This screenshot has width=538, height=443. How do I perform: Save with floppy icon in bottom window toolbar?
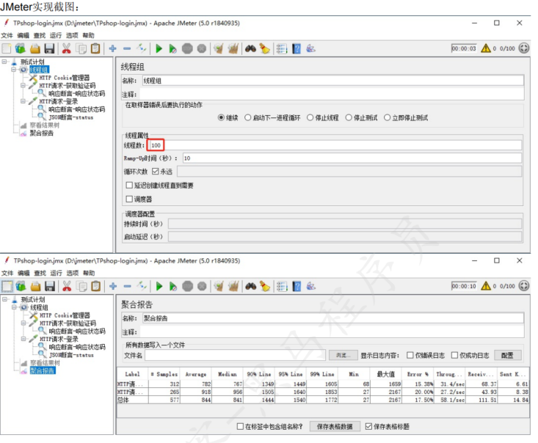click(50, 286)
